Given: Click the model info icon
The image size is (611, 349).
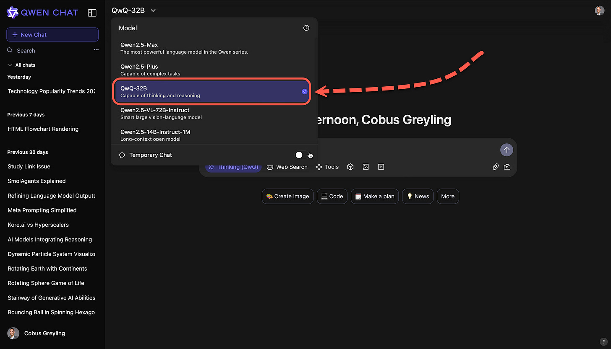Looking at the screenshot, I should click(x=306, y=28).
